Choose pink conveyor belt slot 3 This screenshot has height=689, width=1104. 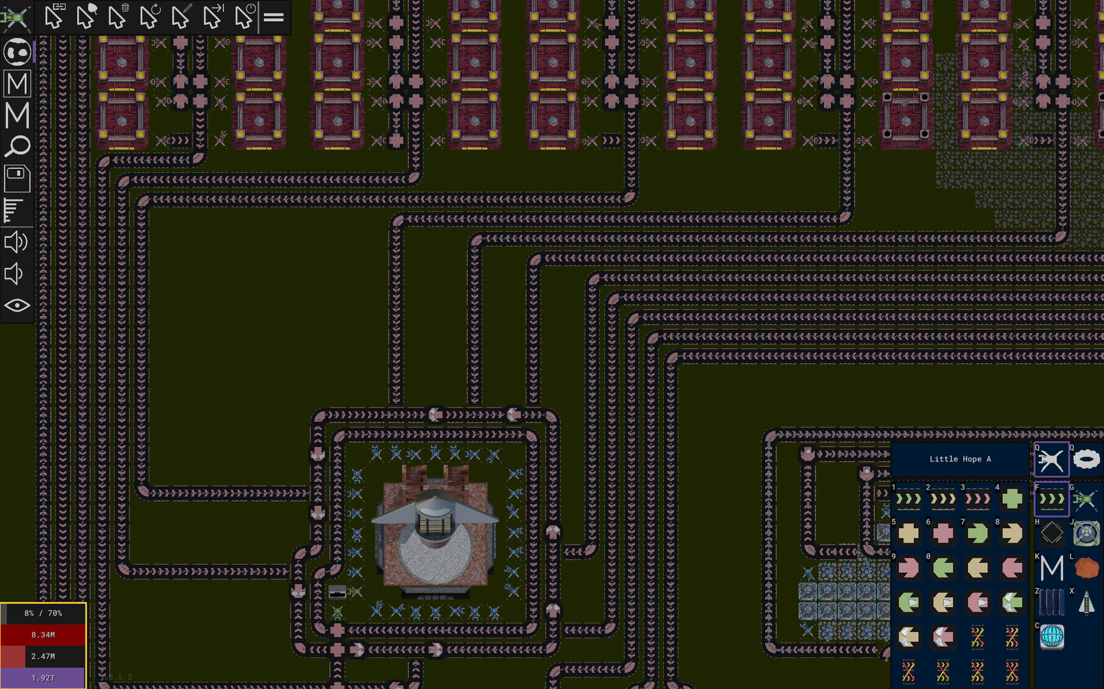977,499
